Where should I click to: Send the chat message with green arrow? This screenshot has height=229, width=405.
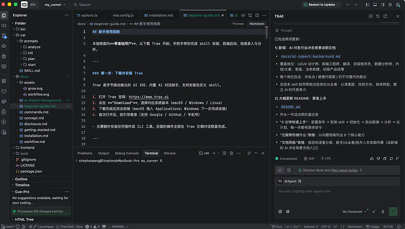click(393, 211)
